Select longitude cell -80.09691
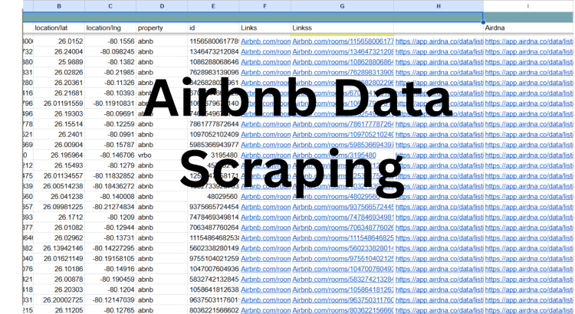Image resolution: width=575 pixels, height=314 pixels. (110, 113)
